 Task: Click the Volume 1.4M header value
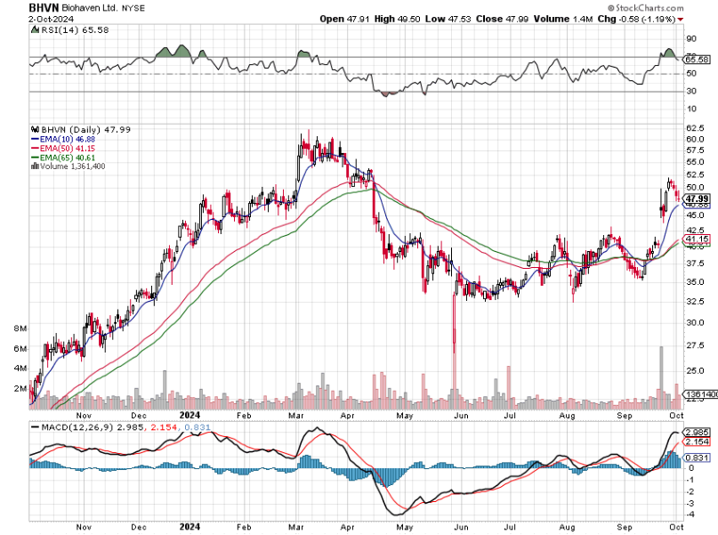(x=563, y=19)
